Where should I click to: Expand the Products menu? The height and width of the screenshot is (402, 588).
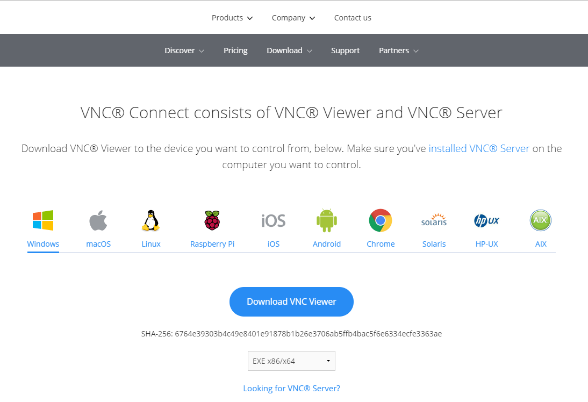[232, 18]
